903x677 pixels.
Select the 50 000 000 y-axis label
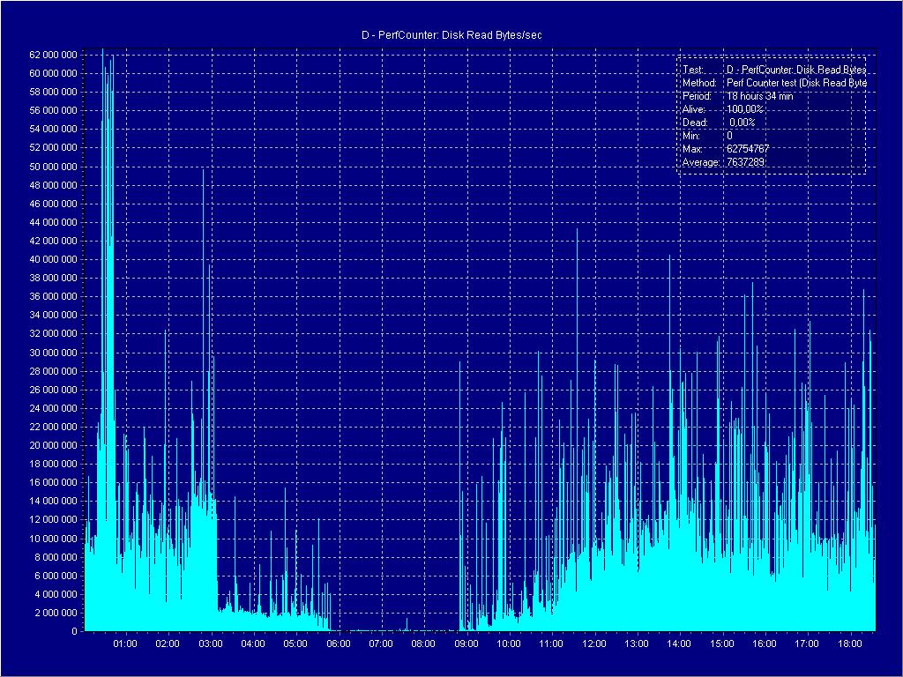point(55,167)
